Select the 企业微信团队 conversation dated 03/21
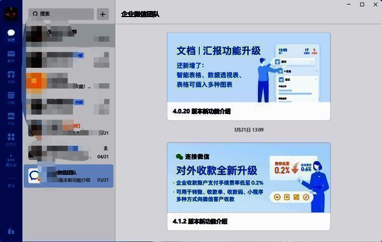 pyautogui.click(x=69, y=176)
